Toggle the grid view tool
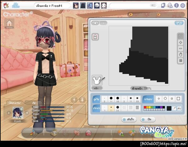188x147 pixels. pyautogui.click(x=180, y=60)
